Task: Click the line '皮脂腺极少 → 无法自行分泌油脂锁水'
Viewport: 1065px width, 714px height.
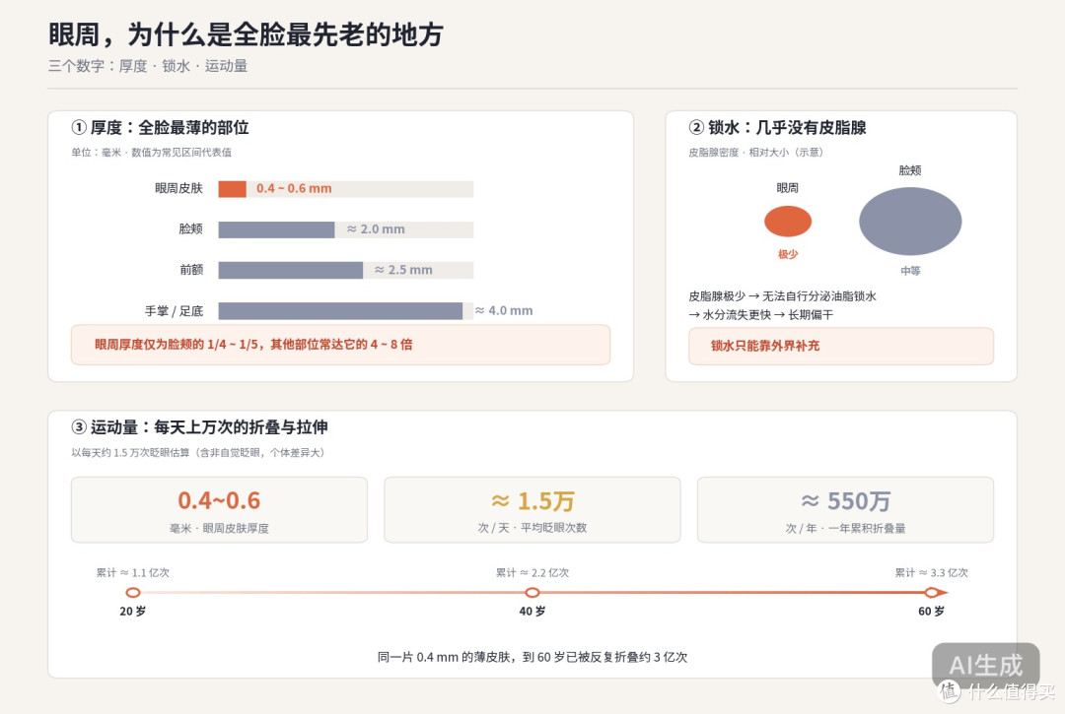Action: [782, 296]
